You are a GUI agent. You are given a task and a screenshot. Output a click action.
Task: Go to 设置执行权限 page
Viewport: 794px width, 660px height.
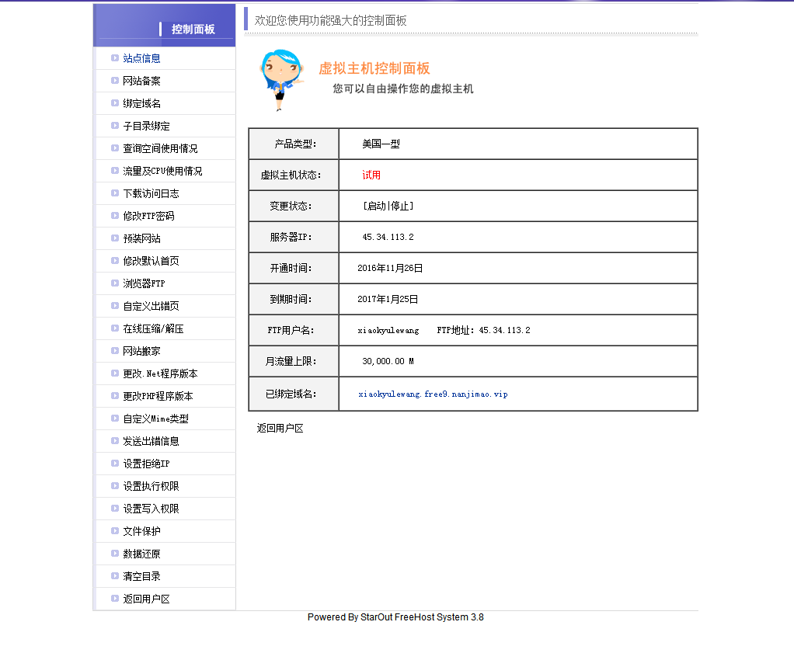point(151,486)
